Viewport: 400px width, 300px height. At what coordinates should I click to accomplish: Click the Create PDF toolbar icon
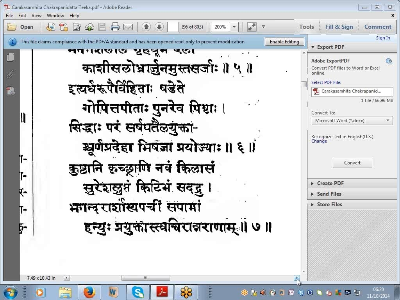coord(50,27)
